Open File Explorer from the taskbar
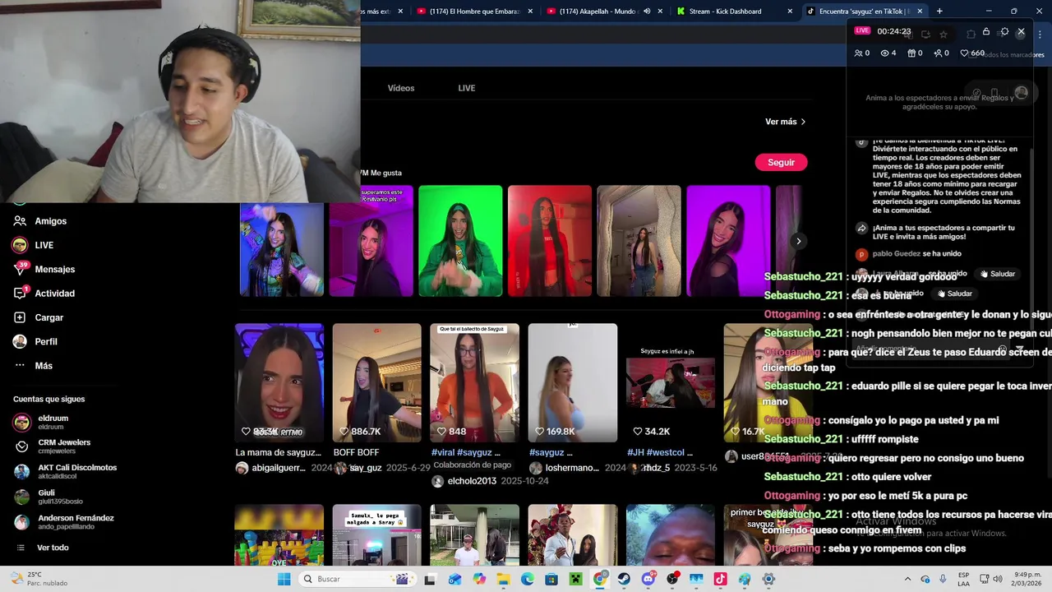 click(503, 579)
